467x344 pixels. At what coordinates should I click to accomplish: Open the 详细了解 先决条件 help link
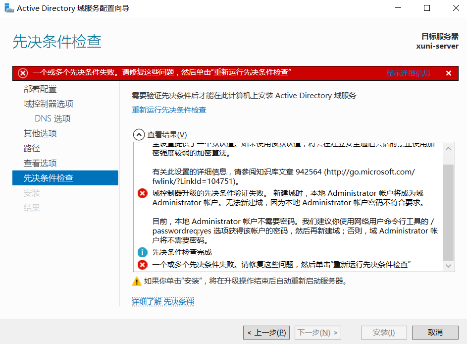click(162, 302)
